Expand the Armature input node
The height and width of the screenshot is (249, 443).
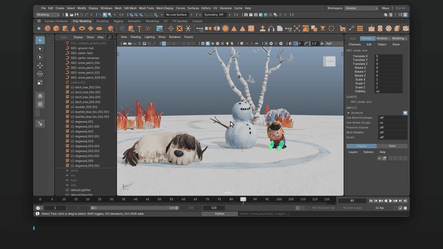(x=348, y=113)
